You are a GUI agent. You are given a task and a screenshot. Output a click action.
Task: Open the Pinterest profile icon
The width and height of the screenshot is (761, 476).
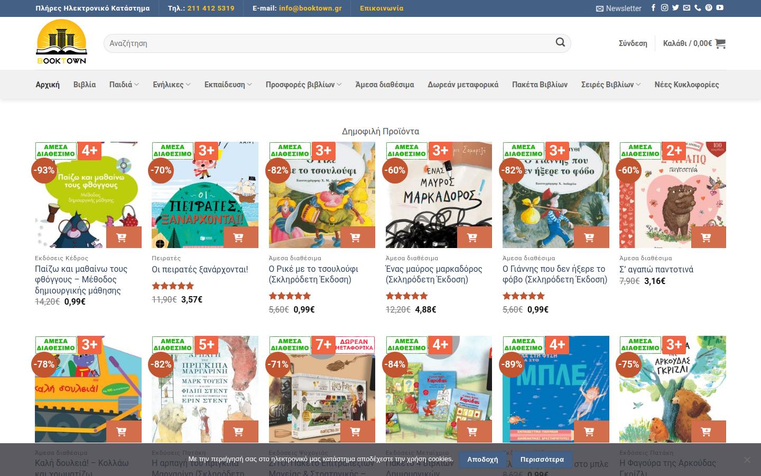[x=709, y=8]
